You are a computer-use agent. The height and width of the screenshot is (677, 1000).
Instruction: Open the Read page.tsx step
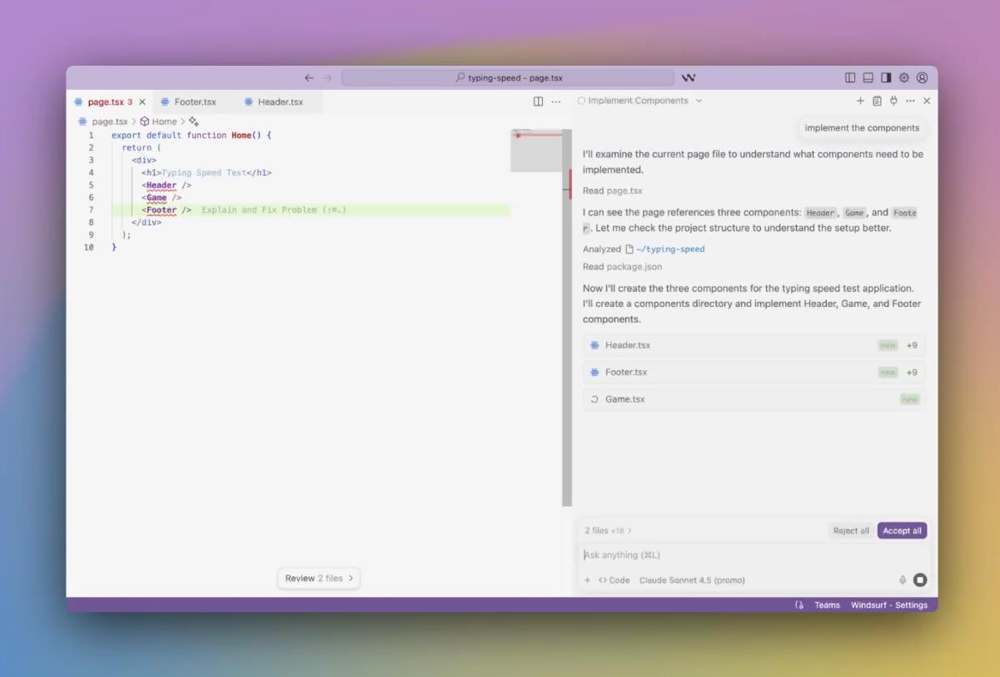[x=612, y=190]
